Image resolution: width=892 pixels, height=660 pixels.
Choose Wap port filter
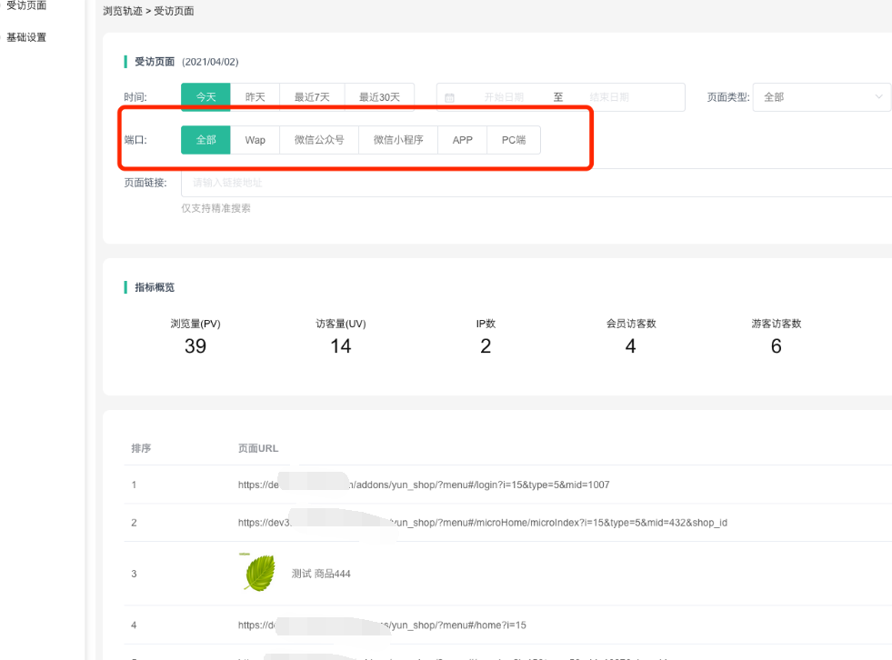click(x=255, y=140)
